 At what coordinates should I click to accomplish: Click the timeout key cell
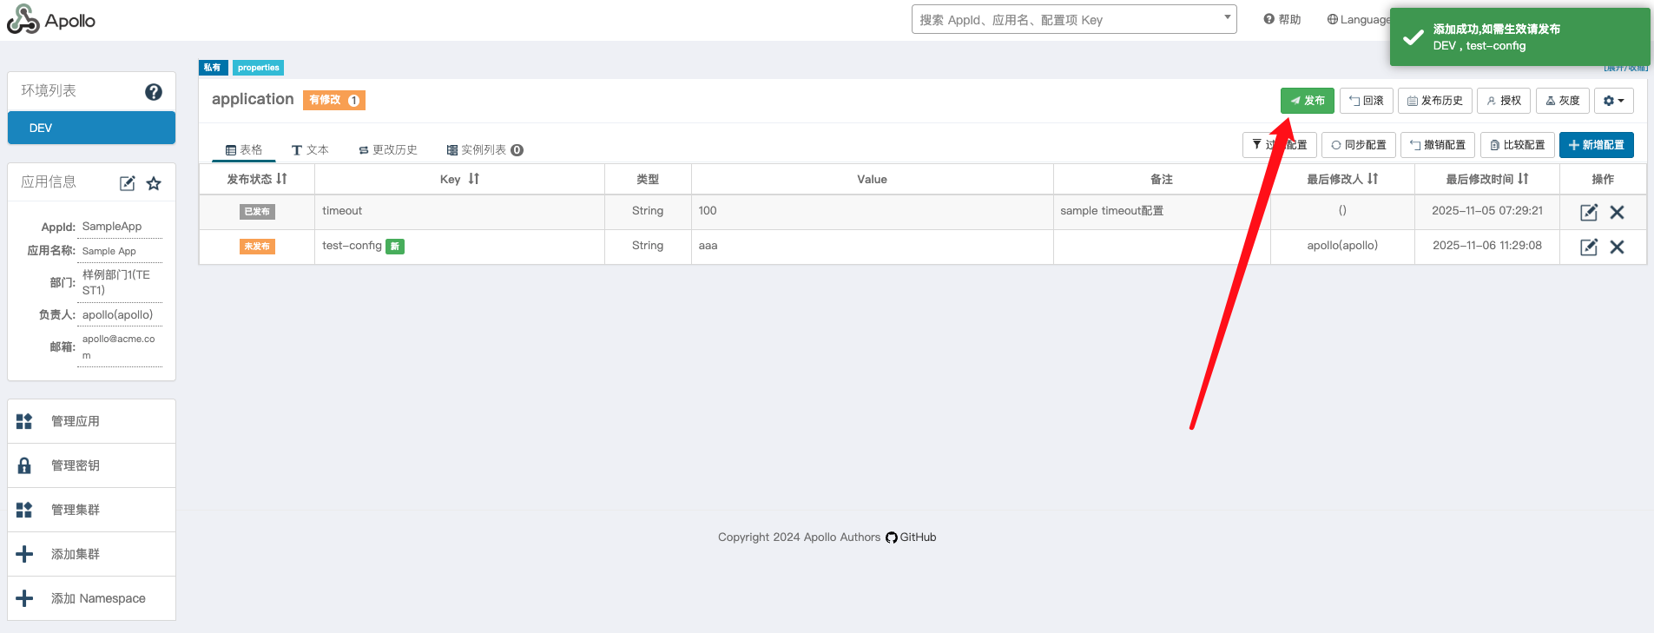459,212
